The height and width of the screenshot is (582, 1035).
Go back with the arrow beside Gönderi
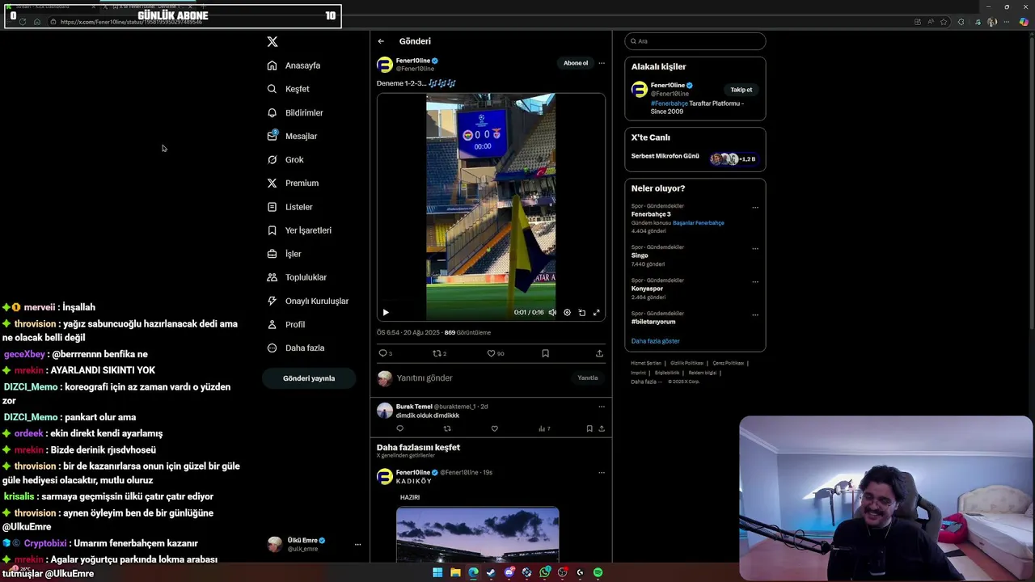381,41
